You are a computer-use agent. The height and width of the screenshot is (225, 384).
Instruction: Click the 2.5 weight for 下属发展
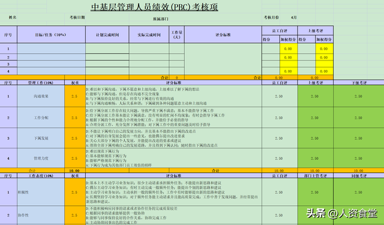(x=75, y=138)
